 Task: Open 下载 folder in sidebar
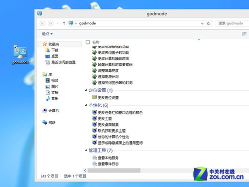pos(55,50)
